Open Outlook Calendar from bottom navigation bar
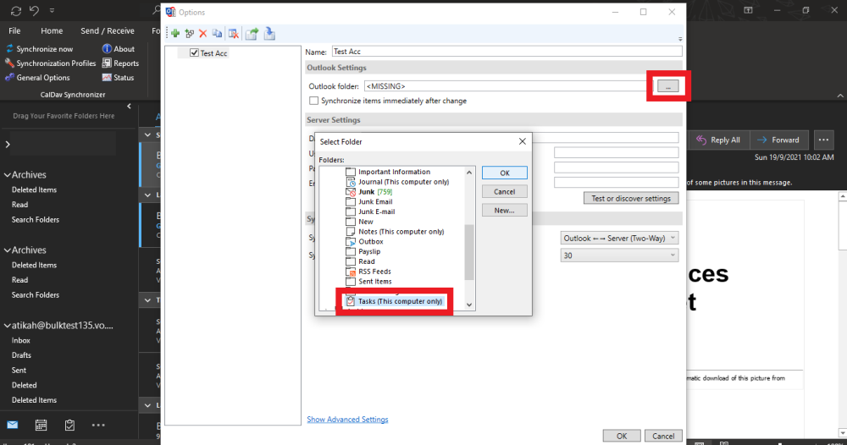847x445 pixels. [x=40, y=425]
